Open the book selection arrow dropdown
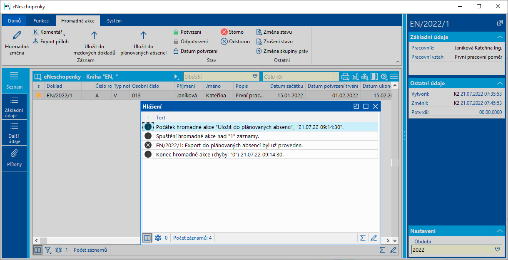 (177, 77)
